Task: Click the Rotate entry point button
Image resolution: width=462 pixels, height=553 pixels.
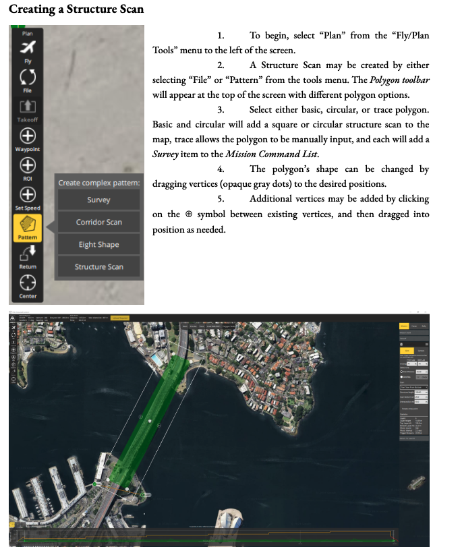Action: [x=410, y=409]
